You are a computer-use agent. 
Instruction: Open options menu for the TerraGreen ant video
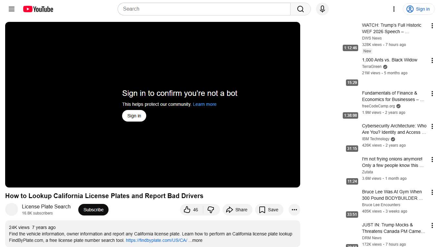432,60
